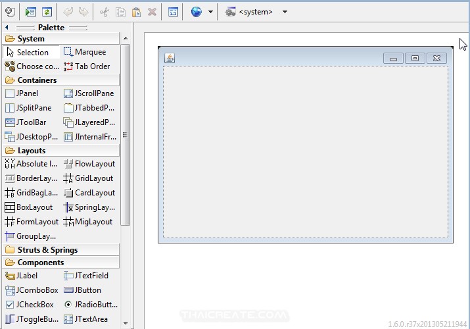Select the Selection tool in palette
The height and width of the screenshot is (329, 470).
point(31,52)
